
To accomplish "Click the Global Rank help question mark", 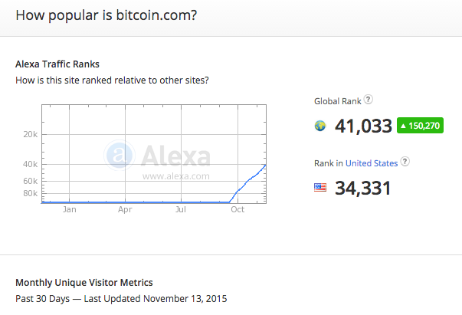I will pyautogui.click(x=368, y=100).
